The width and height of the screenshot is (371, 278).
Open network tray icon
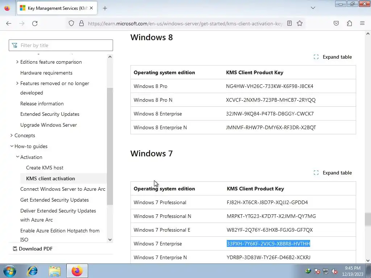pos(326,271)
